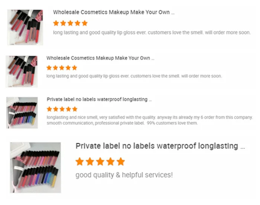Click the review text mentioning '6 order from this company'

(x=150, y=120)
